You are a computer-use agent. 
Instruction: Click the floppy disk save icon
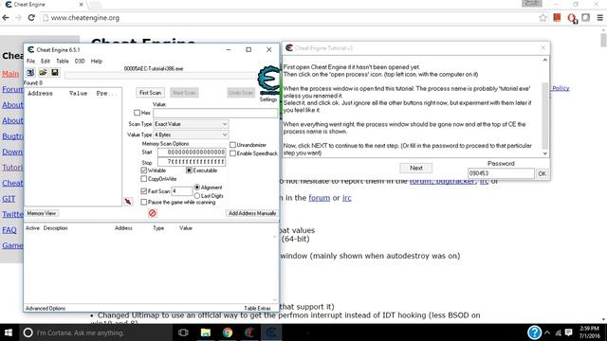(55, 72)
